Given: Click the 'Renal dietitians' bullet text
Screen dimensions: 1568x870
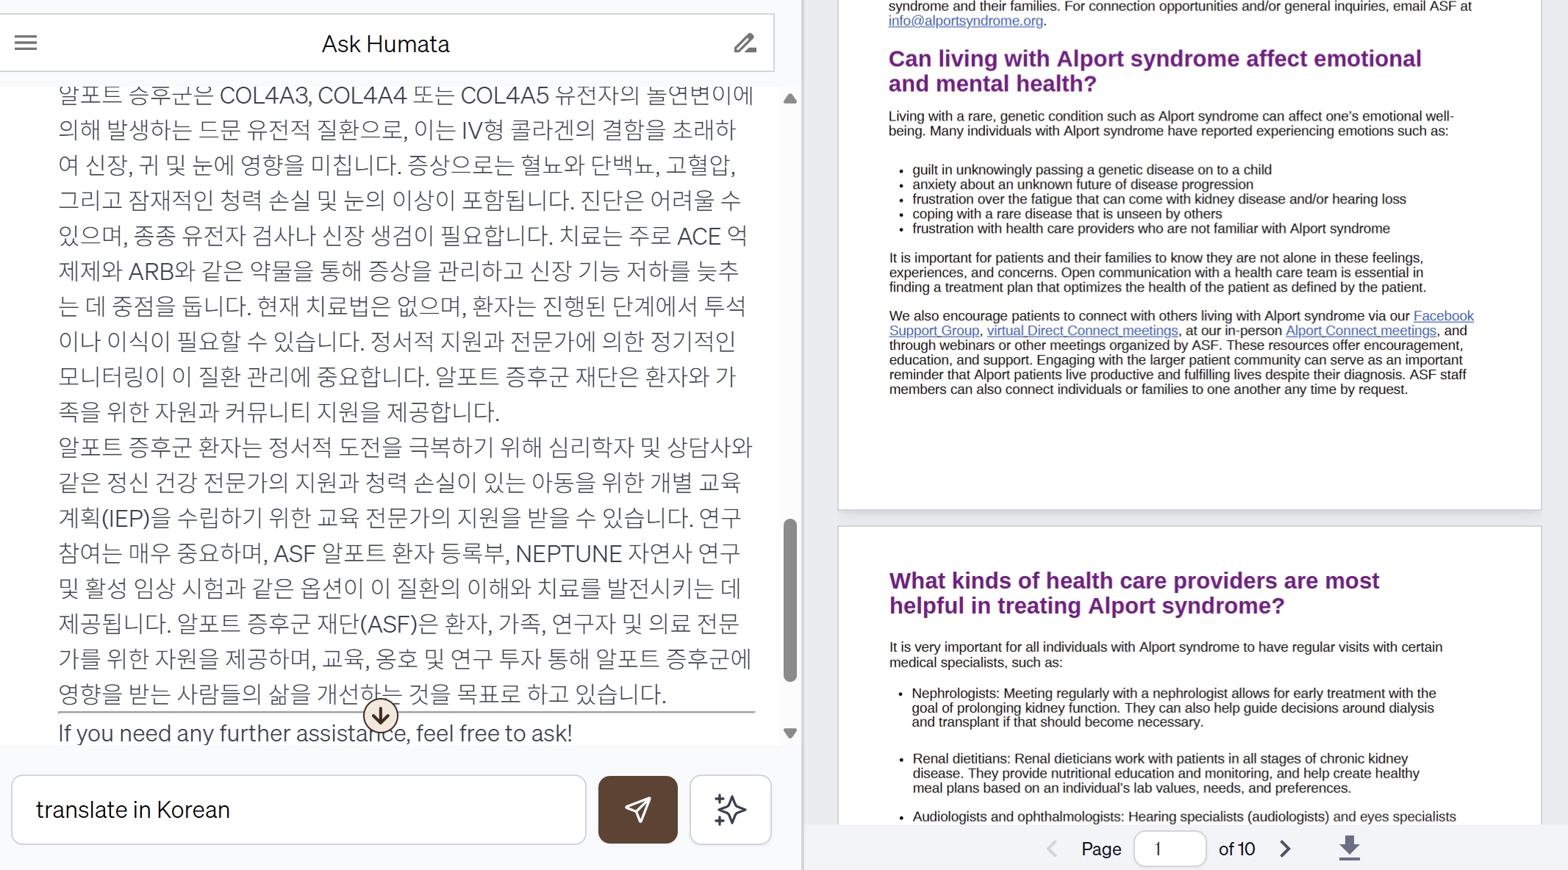Looking at the screenshot, I should [x=1166, y=773].
